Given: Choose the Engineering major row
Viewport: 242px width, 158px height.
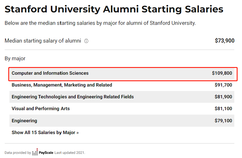Looking at the screenshot, I should click(122, 121).
